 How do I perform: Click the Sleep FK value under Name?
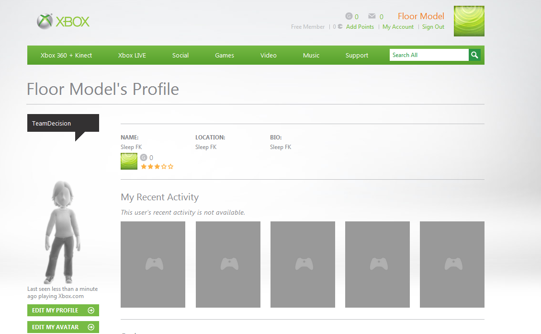point(131,147)
